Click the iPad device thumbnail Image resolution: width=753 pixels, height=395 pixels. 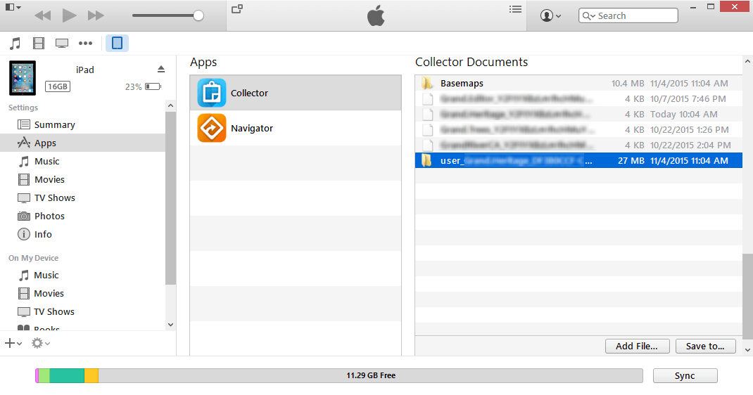22,77
